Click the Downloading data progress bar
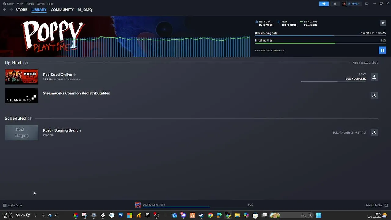This screenshot has width=391, height=220. tap(320, 36)
